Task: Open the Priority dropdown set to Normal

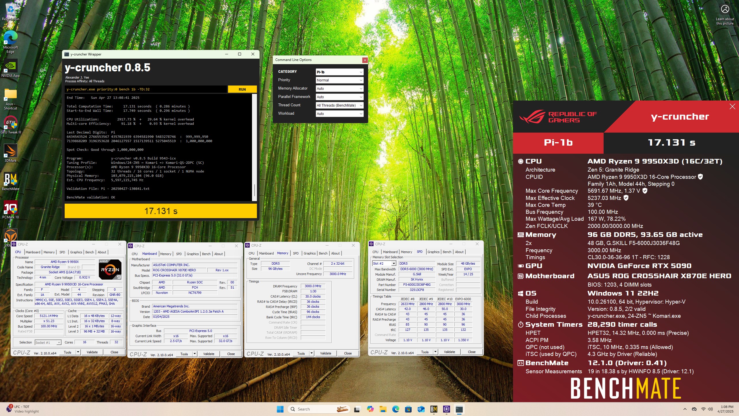Action: click(x=339, y=80)
